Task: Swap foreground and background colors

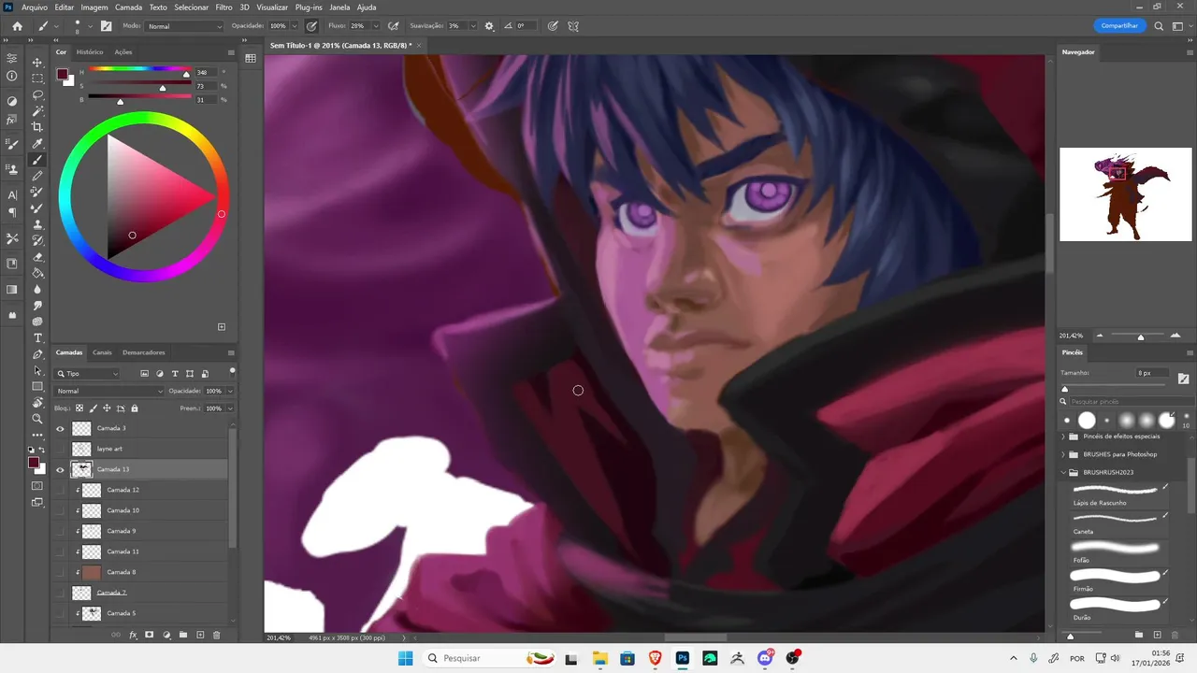Action: (42, 451)
